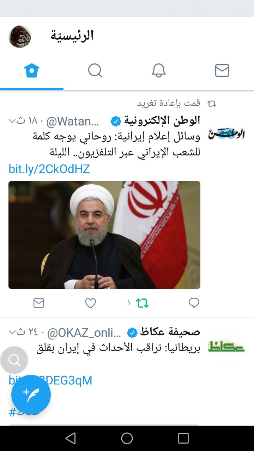This screenshot has height=451, width=254.
Task: Open the Messages envelope tab
Action: pyautogui.click(x=222, y=70)
